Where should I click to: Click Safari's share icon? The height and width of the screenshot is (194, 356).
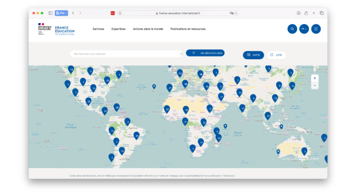click(306, 13)
